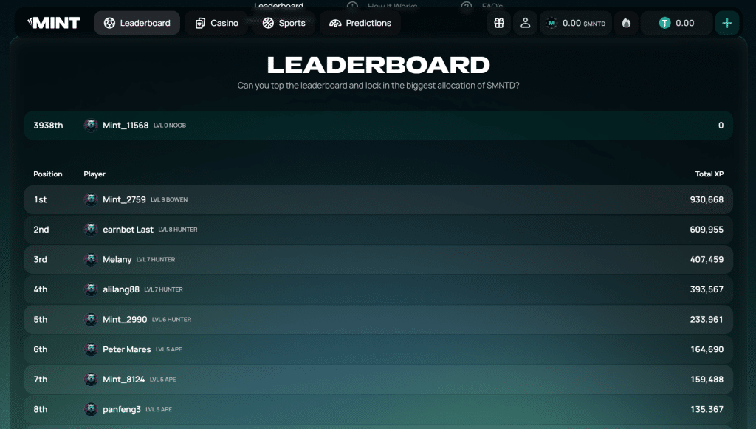Click the 407,459 XP value
This screenshot has height=429, width=756.
707,259
